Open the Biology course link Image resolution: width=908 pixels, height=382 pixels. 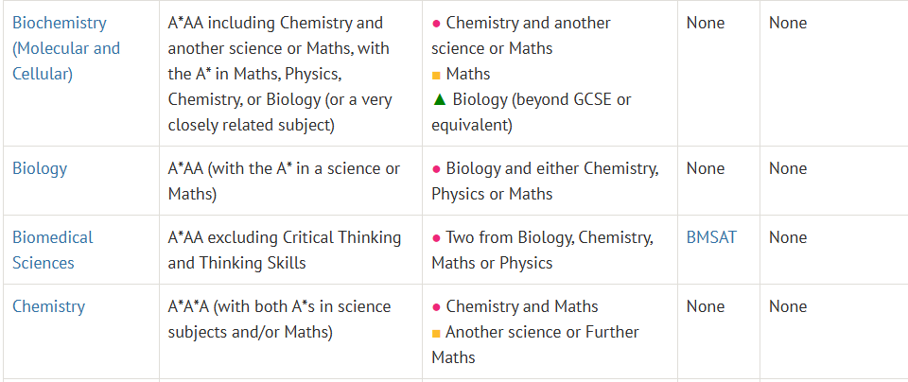[x=40, y=168]
